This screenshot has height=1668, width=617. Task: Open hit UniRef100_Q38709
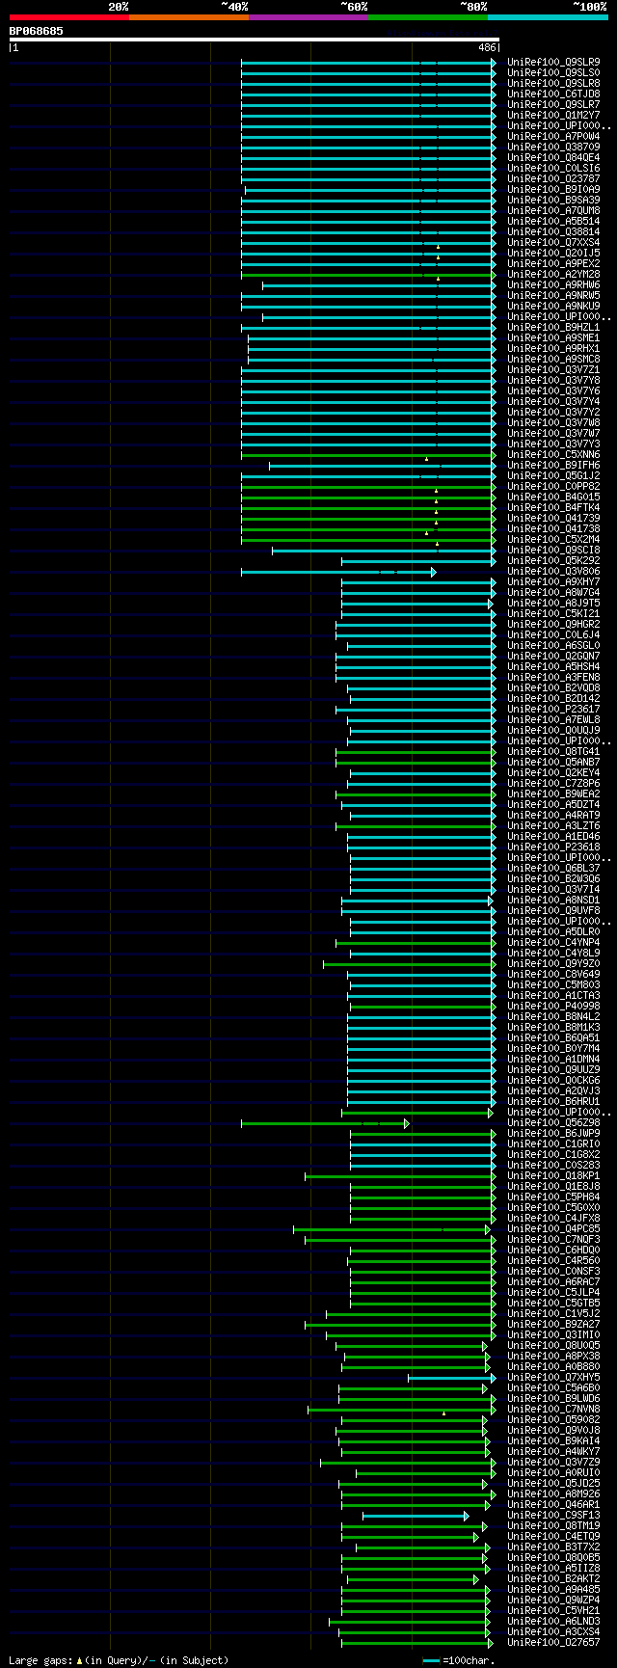coord(553,148)
